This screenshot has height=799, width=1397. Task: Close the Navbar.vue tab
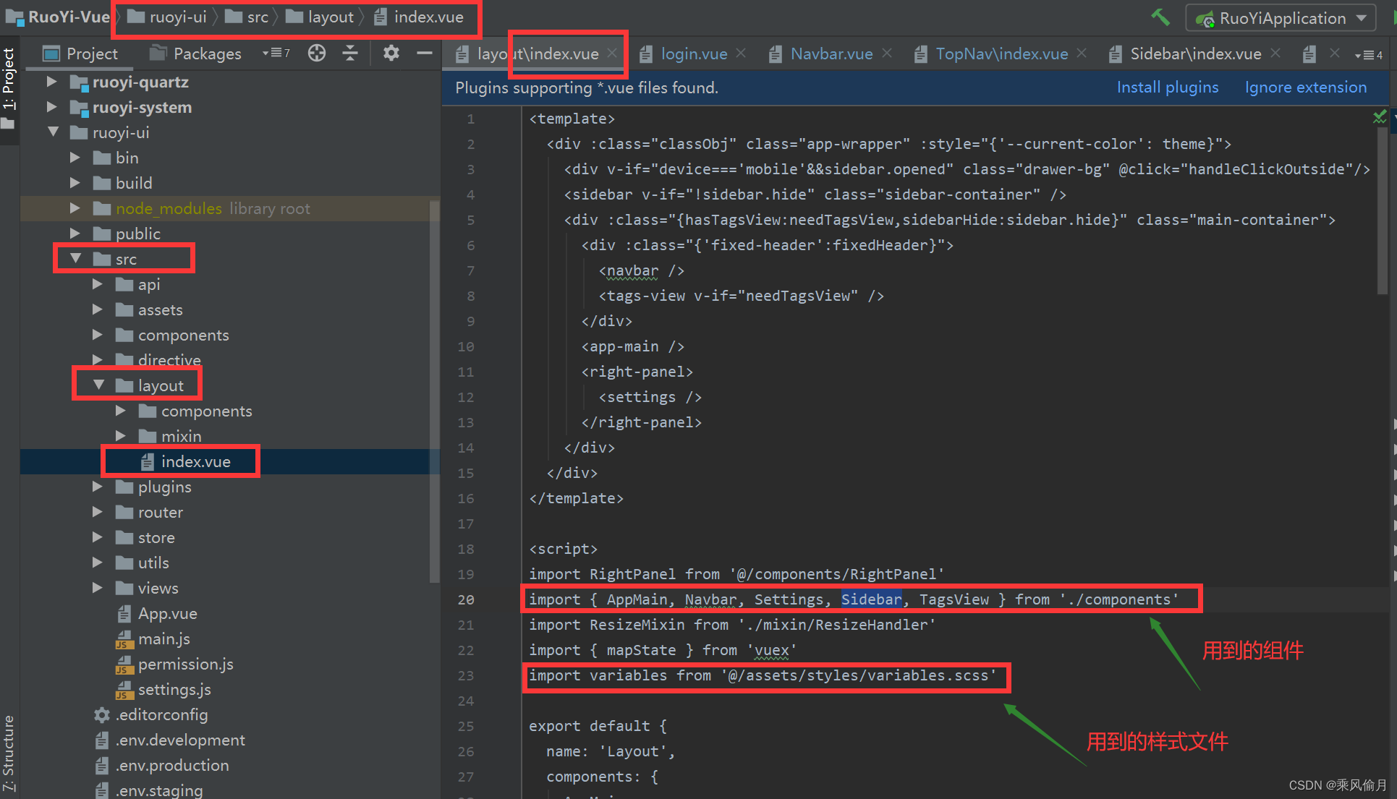pyautogui.click(x=887, y=54)
